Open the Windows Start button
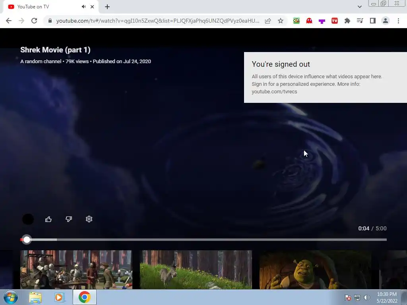Viewport: 407px width, 305px height. 10,297
